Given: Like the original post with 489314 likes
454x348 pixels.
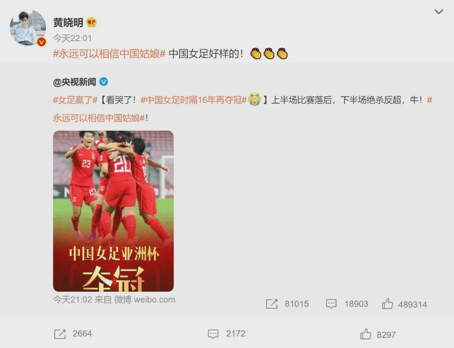Looking at the screenshot, I should pyautogui.click(x=387, y=304).
